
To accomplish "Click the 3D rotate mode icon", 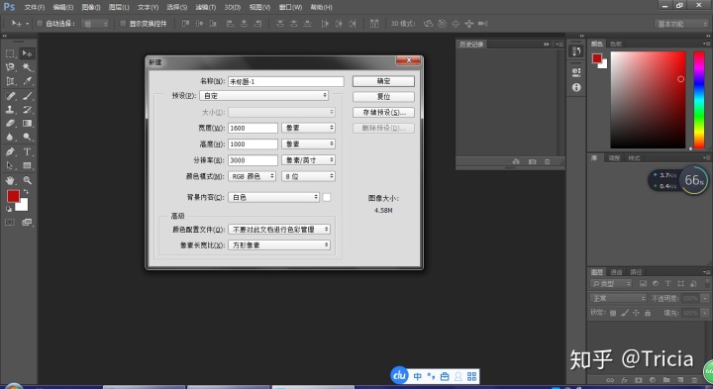I will pyautogui.click(x=428, y=24).
